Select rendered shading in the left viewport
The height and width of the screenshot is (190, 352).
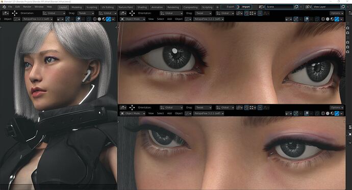[109, 19]
